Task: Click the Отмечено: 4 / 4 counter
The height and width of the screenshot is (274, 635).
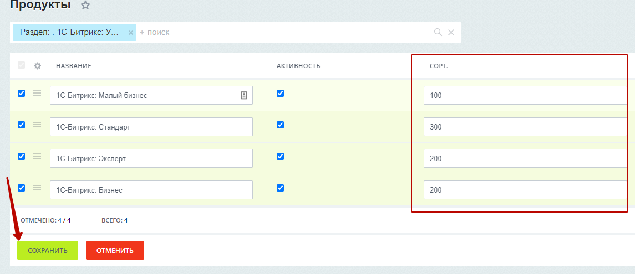Action: point(45,221)
